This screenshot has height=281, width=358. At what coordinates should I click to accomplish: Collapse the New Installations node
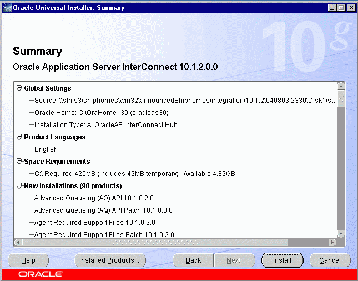coord(19,185)
